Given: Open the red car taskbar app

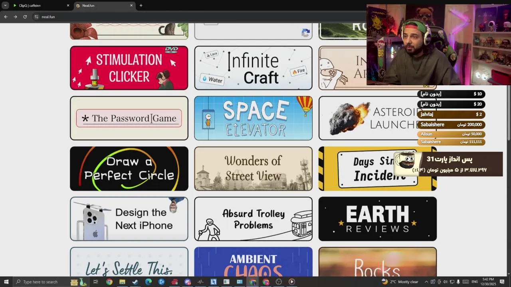Looking at the screenshot, I should coord(174,282).
